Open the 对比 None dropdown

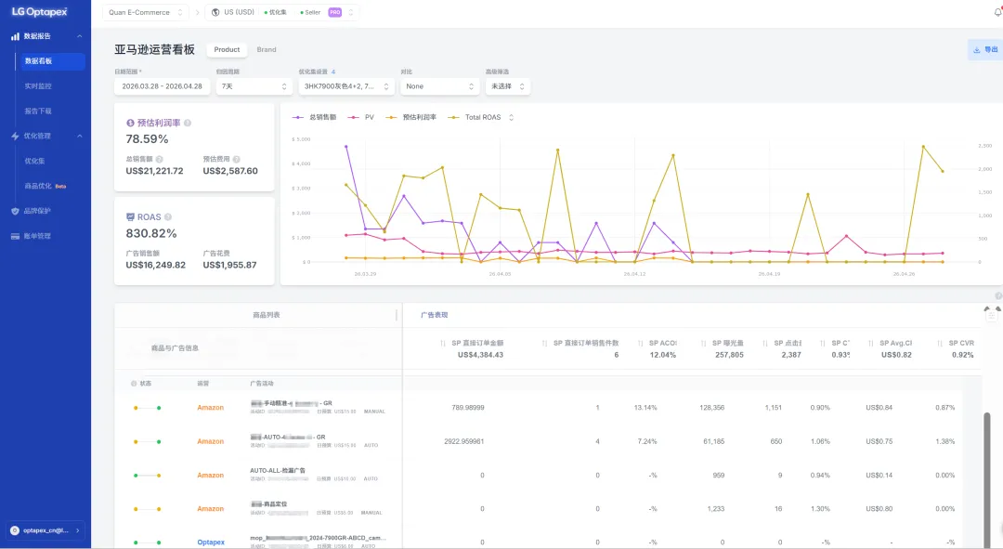(439, 86)
